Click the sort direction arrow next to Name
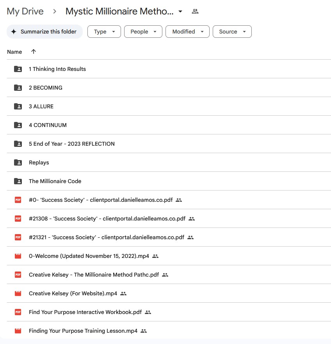Image resolution: width=331 pixels, height=344 pixels. tap(34, 51)
